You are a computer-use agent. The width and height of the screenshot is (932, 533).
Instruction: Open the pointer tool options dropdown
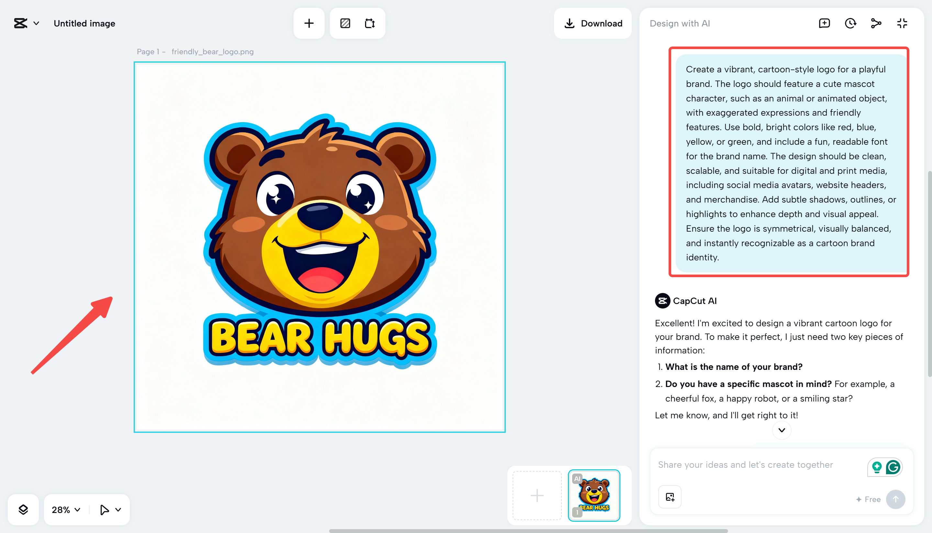tap(118, 509)
